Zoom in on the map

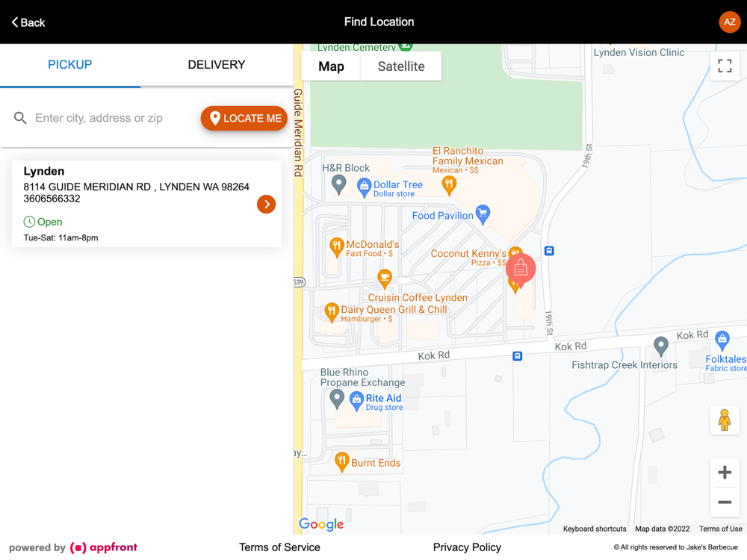pos(725,473)
